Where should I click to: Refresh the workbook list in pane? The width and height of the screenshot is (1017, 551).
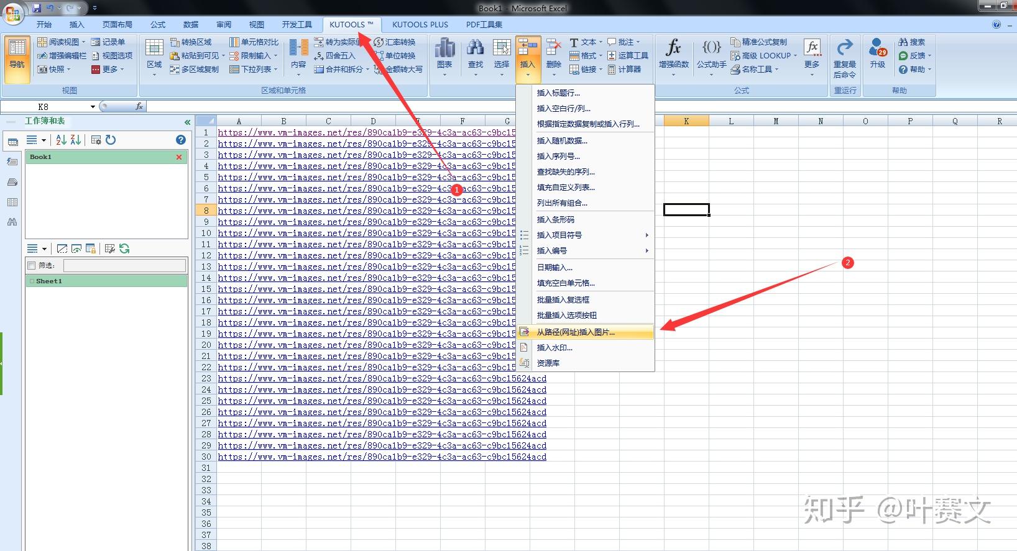(x=111, y=140)
